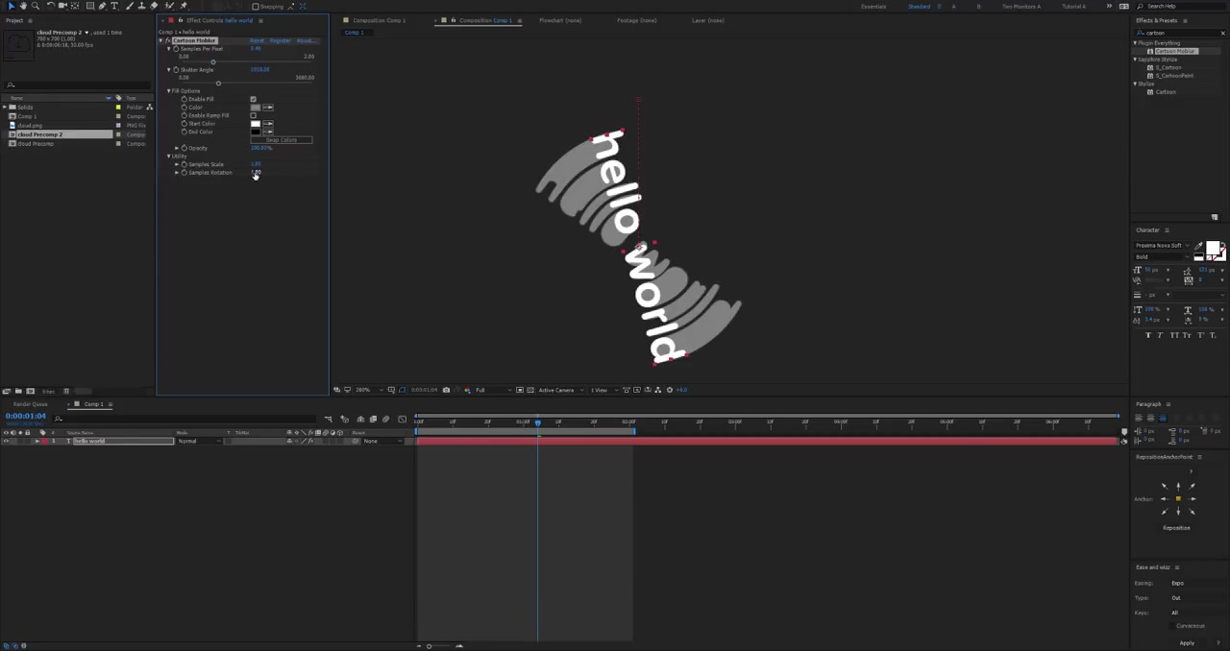
Task: Click the delete trash icon in Project panel
Action: tap(66, 391)
